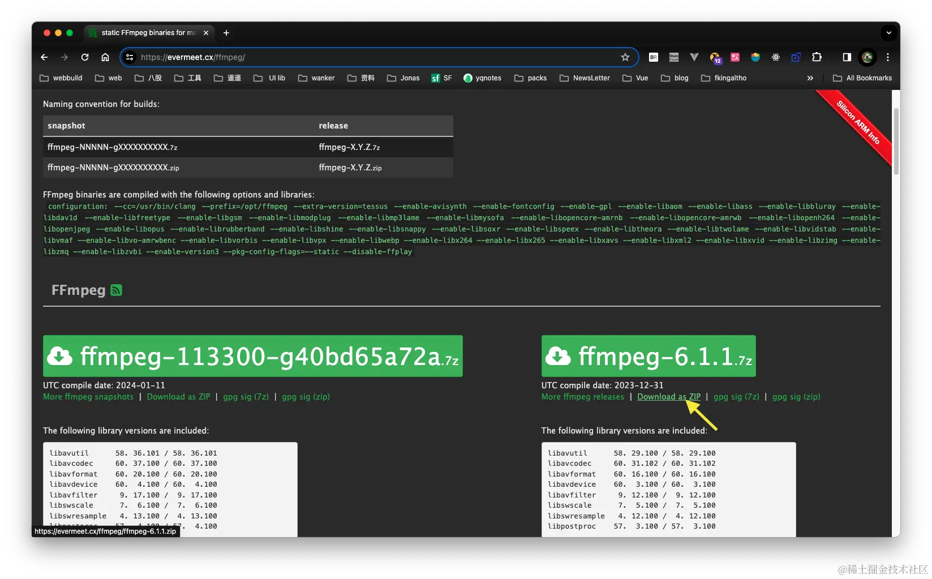Reload the current page
Image resolution: width=932 pixels, height=579 pixels.
[85, 57]
